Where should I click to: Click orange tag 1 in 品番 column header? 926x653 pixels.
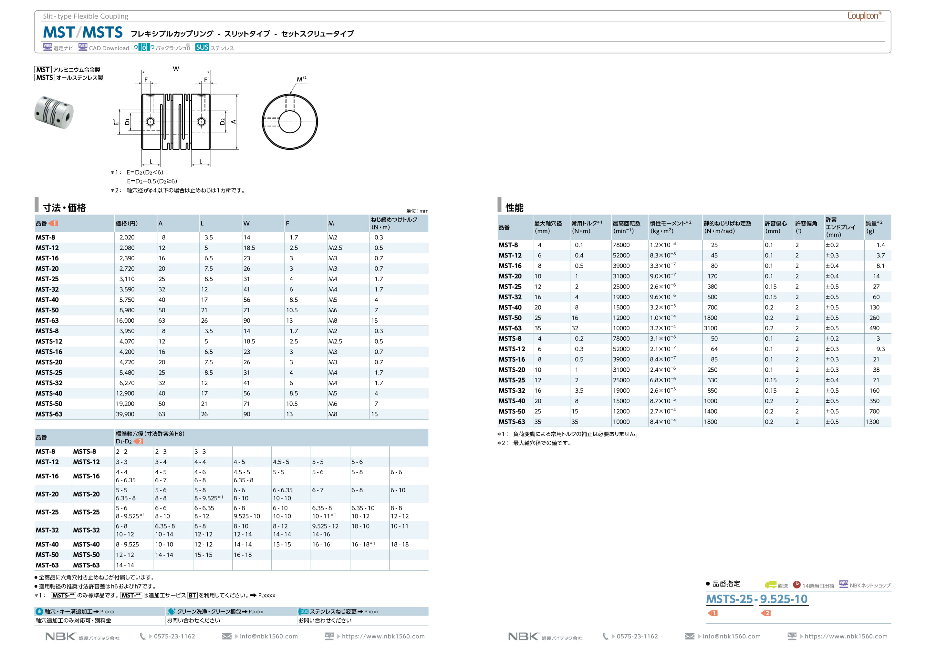[53, 223]
